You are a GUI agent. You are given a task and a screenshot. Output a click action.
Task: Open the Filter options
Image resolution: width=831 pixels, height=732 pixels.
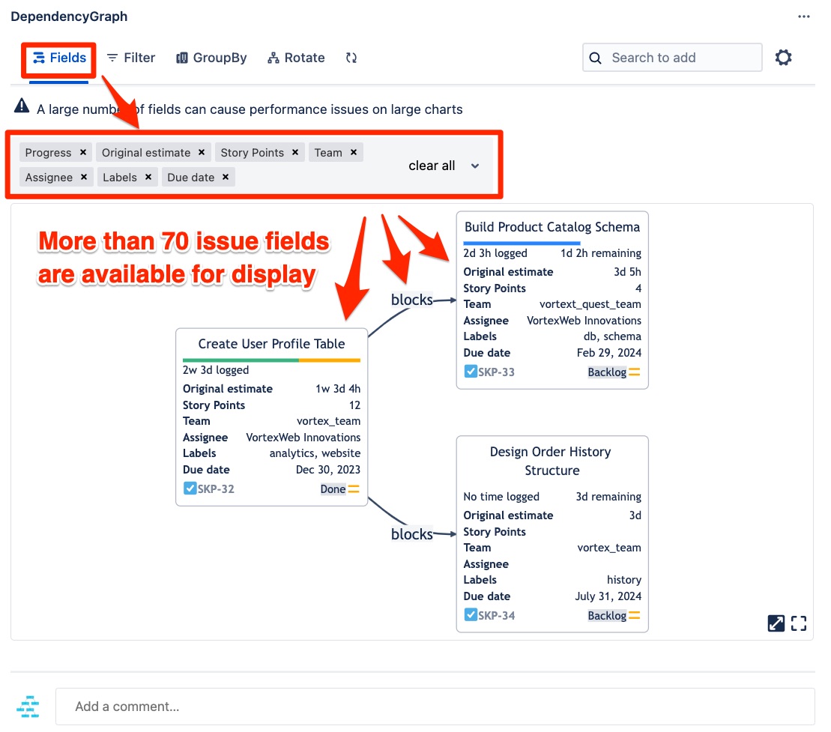[x=130, y=58]
